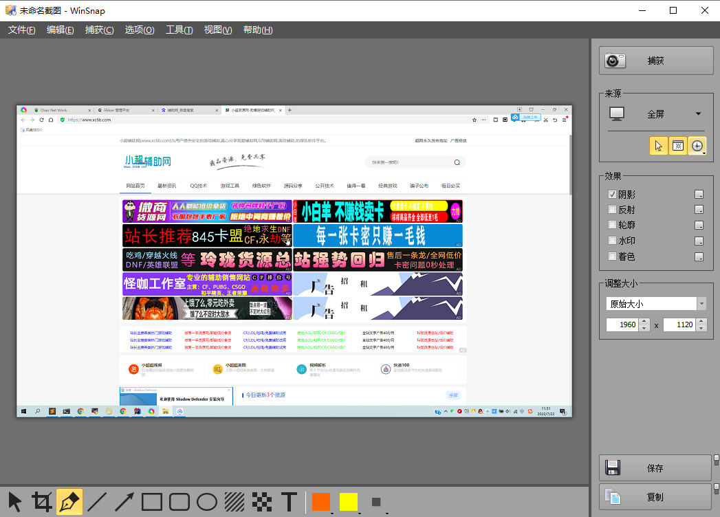The height and width of the screenshot is (517, 720).
Task: Activate the magnifier capture mode icon
Action: click(x=697, y=146)
